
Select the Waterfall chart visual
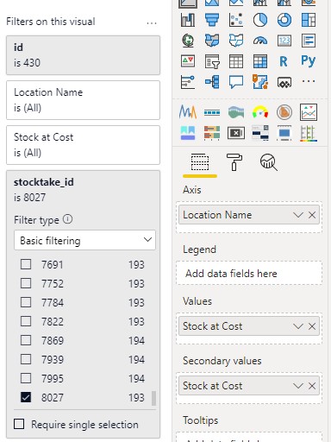coord(188,20)
